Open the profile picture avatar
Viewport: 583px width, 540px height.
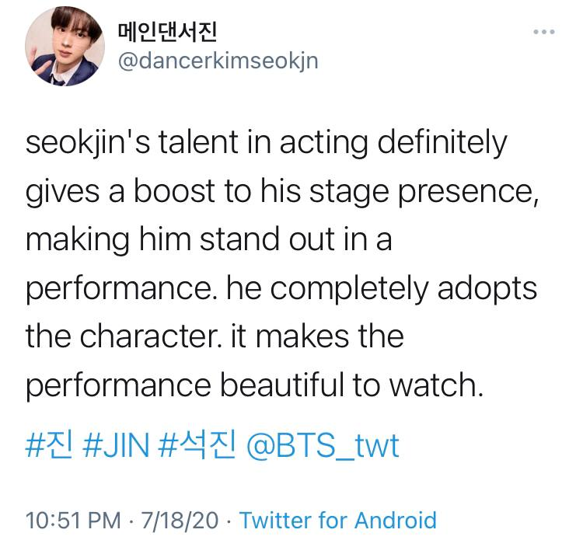[x=65, y=46]
